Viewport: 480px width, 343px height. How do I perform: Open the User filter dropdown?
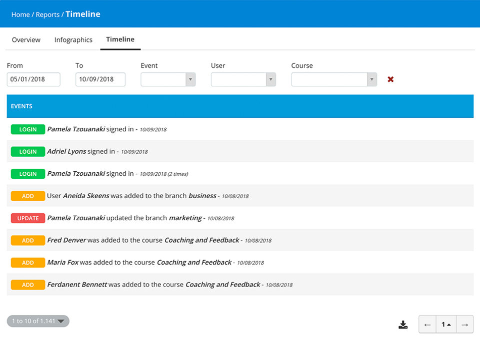243,79
